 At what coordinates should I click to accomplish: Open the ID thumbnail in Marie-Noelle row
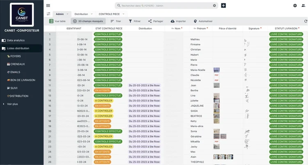[216, 70]
